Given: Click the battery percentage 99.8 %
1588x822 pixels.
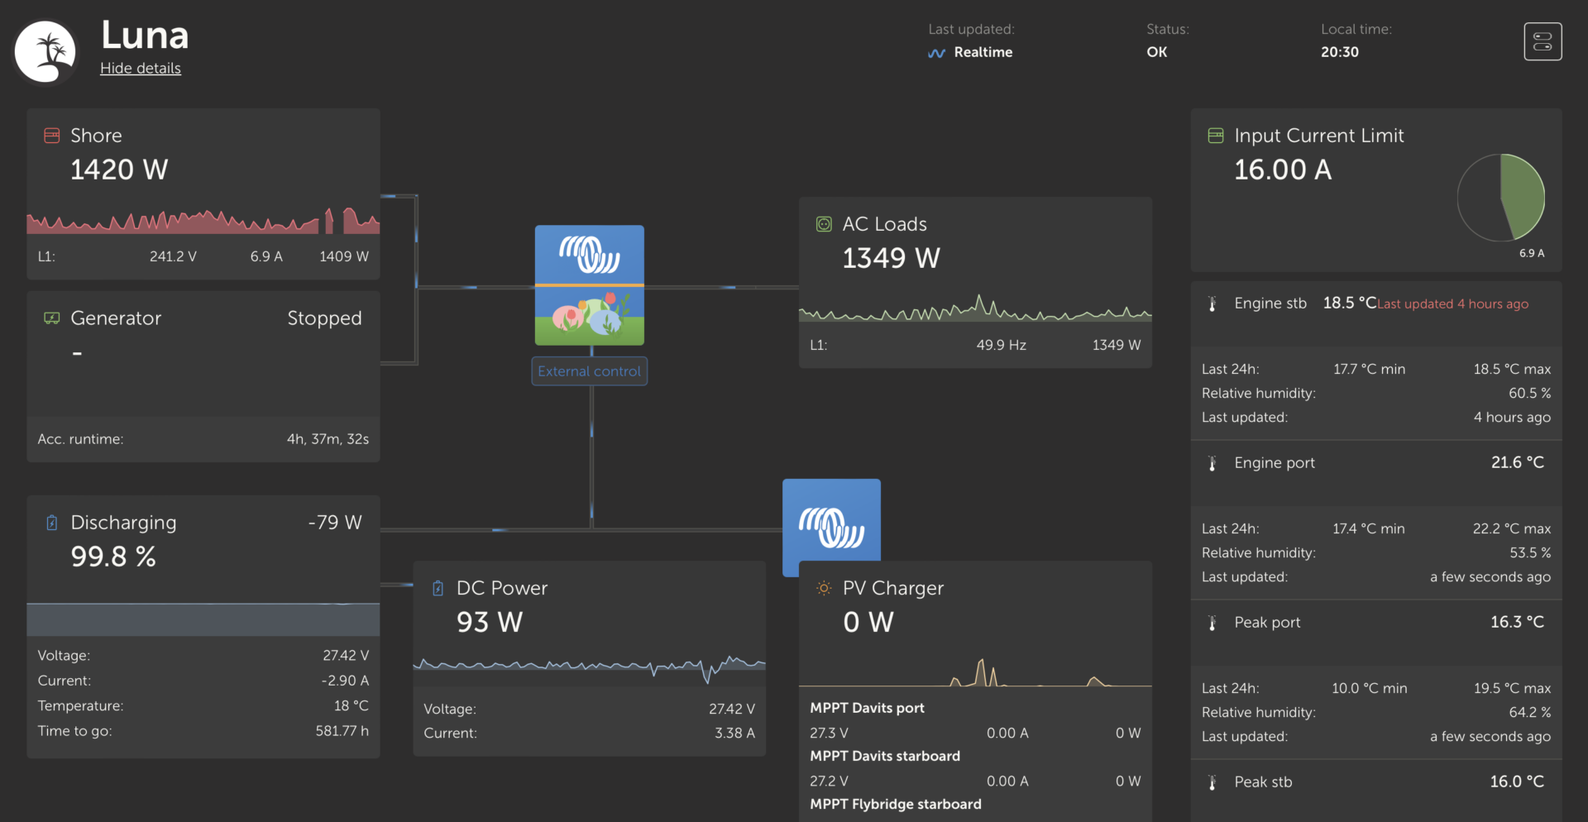Looking at the screenshot, I should pyautogui.click(x=113, y=557).
